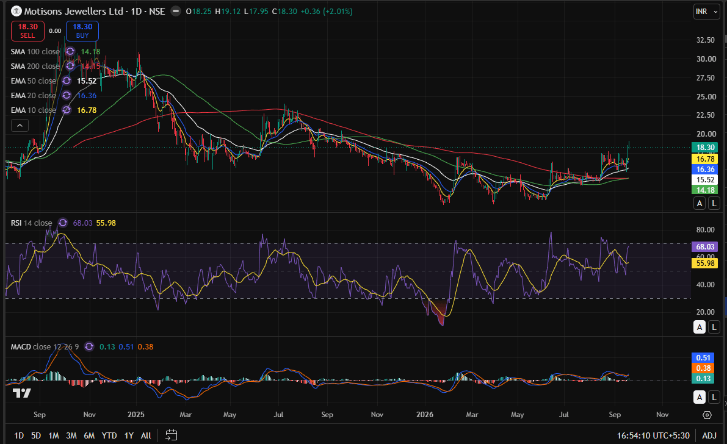The image size is (727, 444).
Task: Select the 1M time range
Action: point(54,435)
